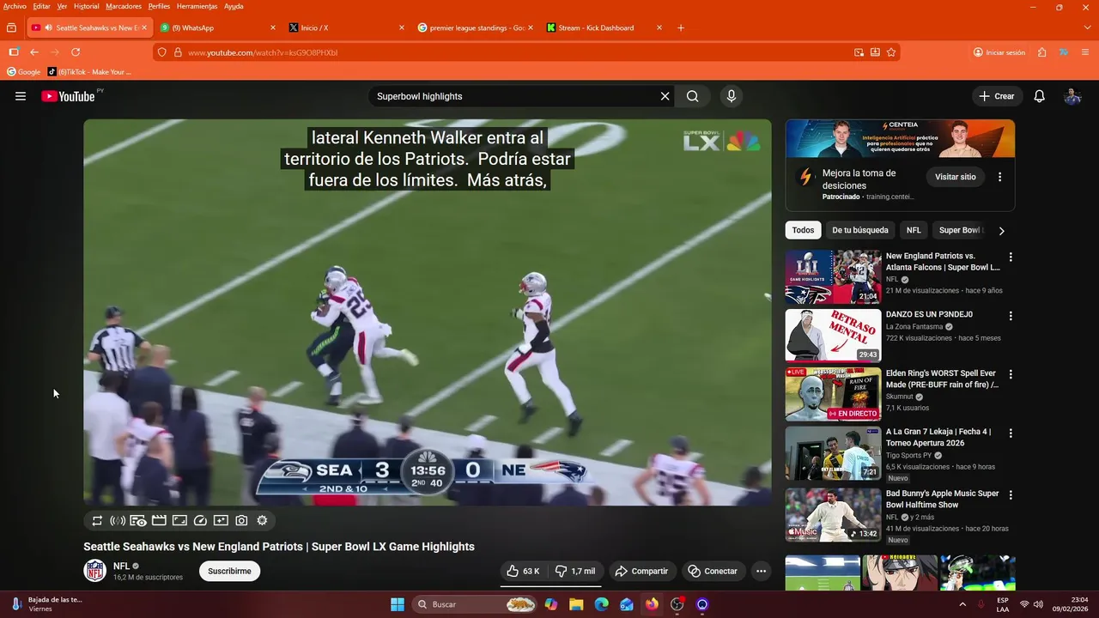
Task: Click the Suscribirme button
Action: [229, 571]
